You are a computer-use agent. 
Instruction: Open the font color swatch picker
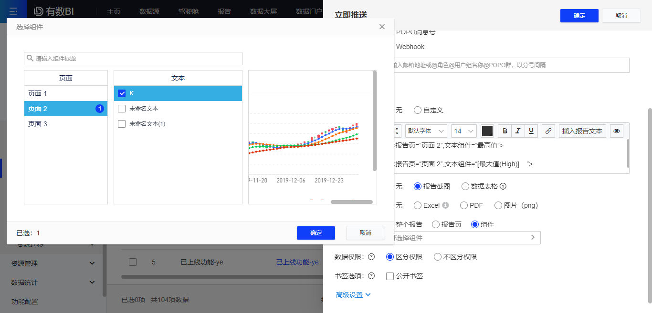point(487,131)
